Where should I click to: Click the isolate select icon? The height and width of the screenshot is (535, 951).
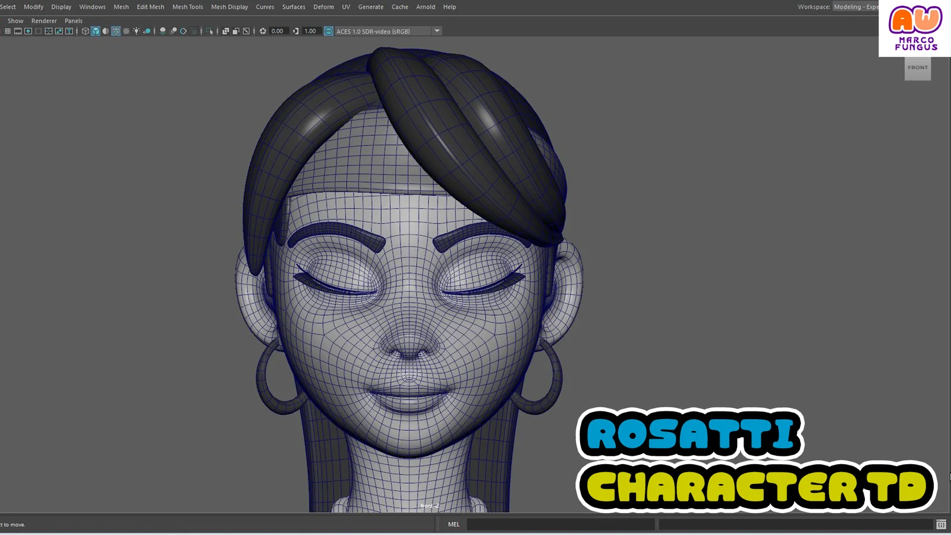pyautogui.click(x=210, y=31)
